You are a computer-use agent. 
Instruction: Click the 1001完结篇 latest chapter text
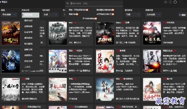click(168, 43)
